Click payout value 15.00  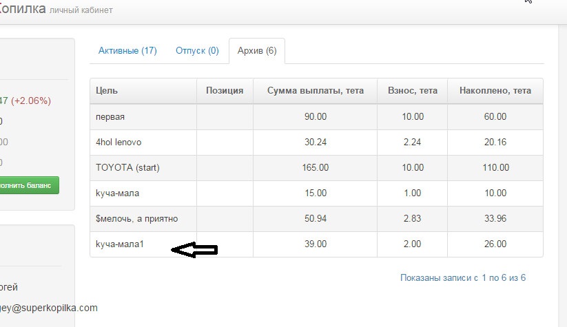click(x=316, y=193)
